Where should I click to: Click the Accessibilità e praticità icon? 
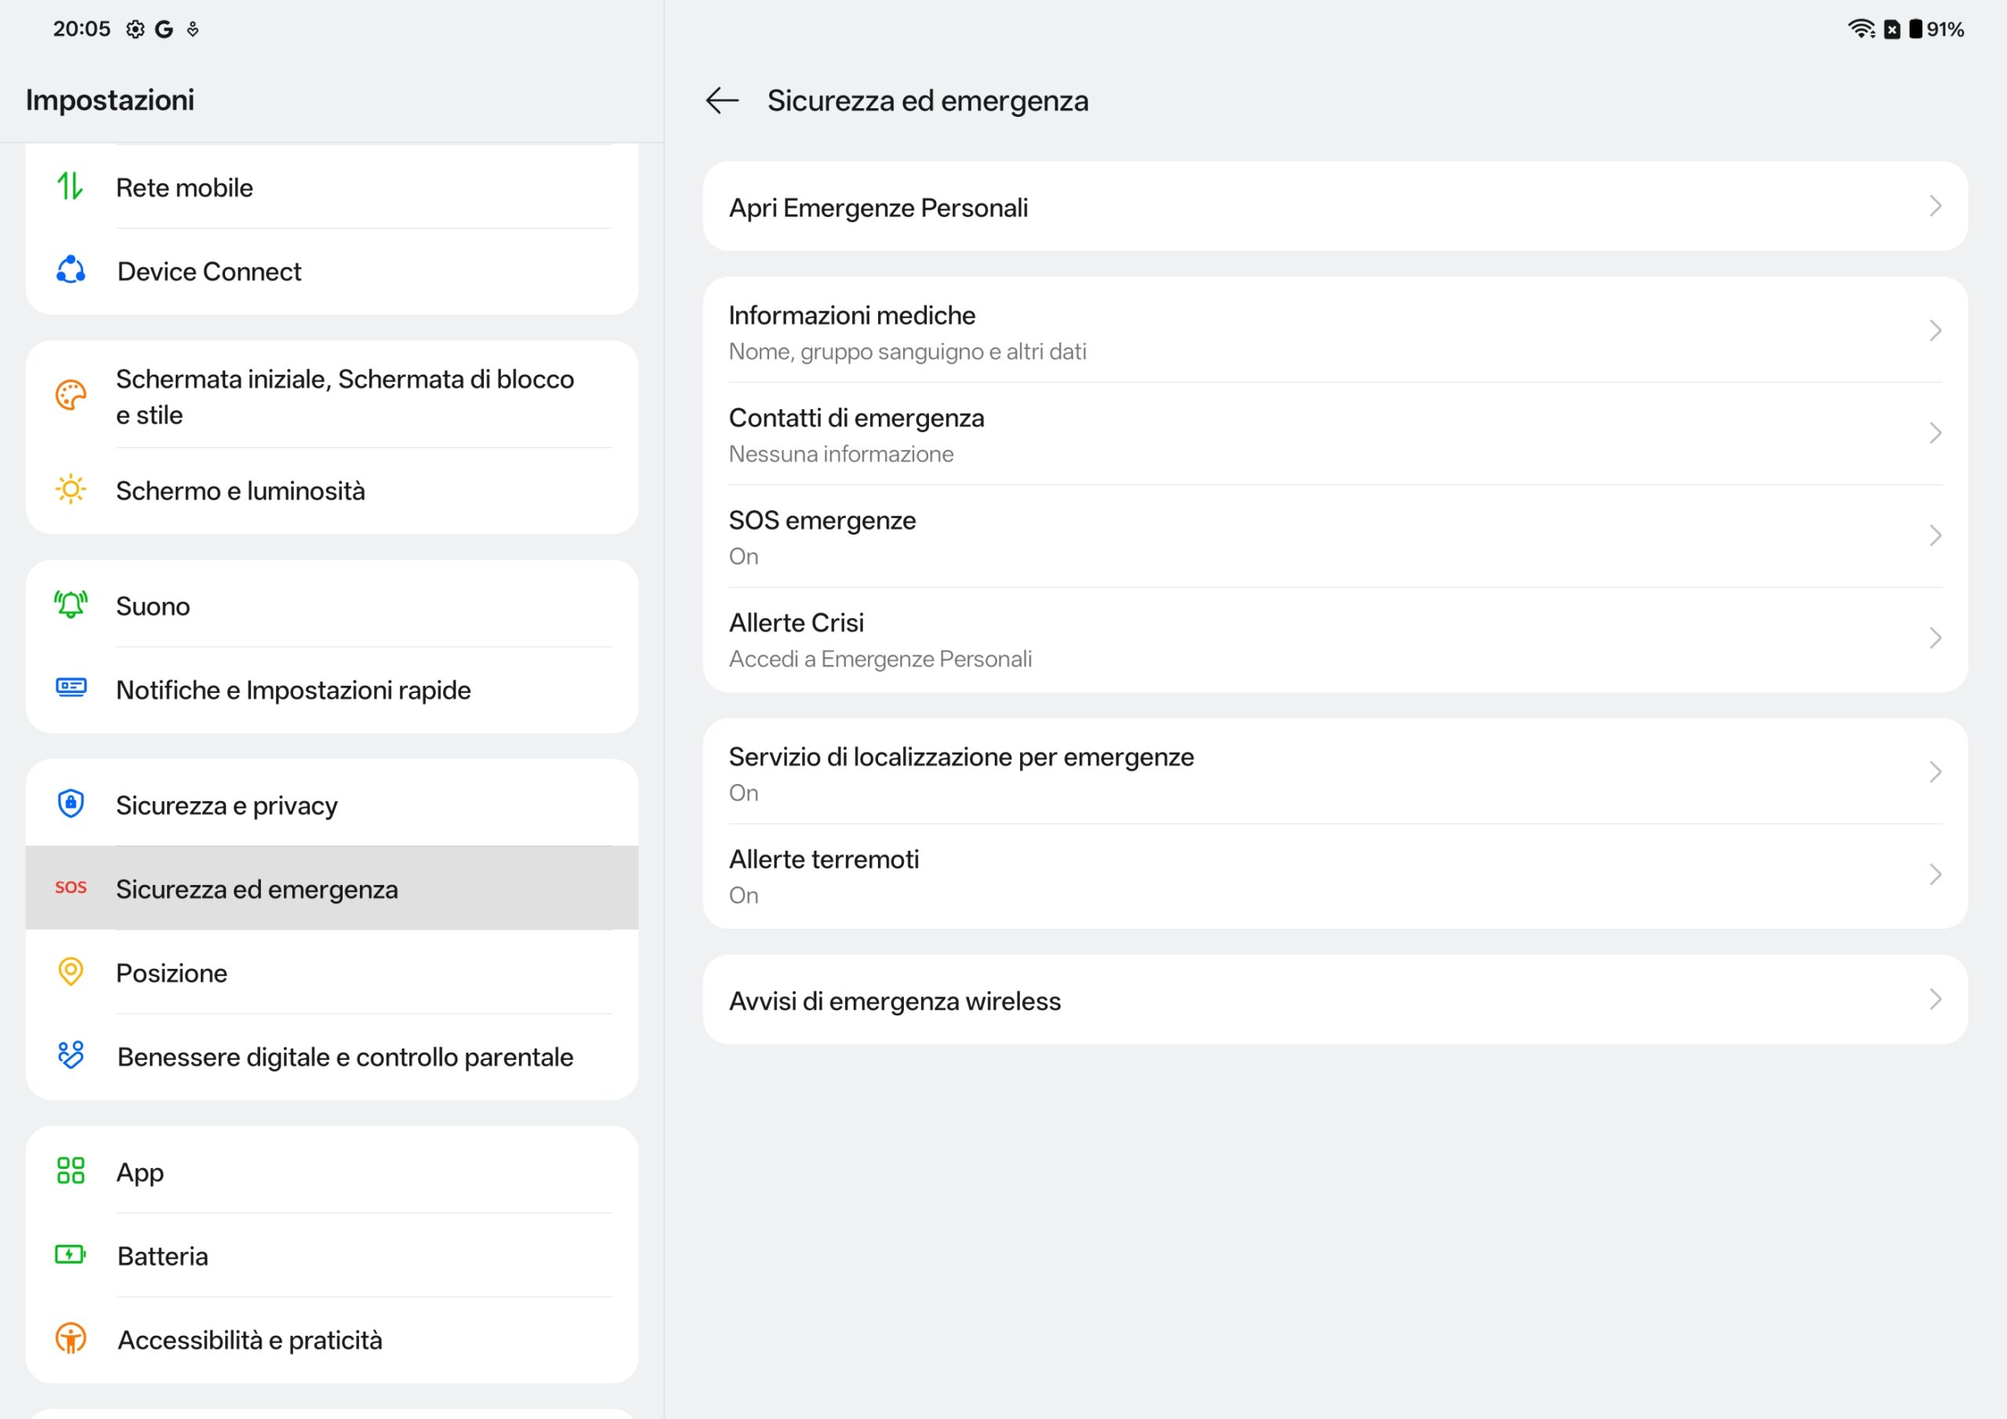(x=71, y=1338)
